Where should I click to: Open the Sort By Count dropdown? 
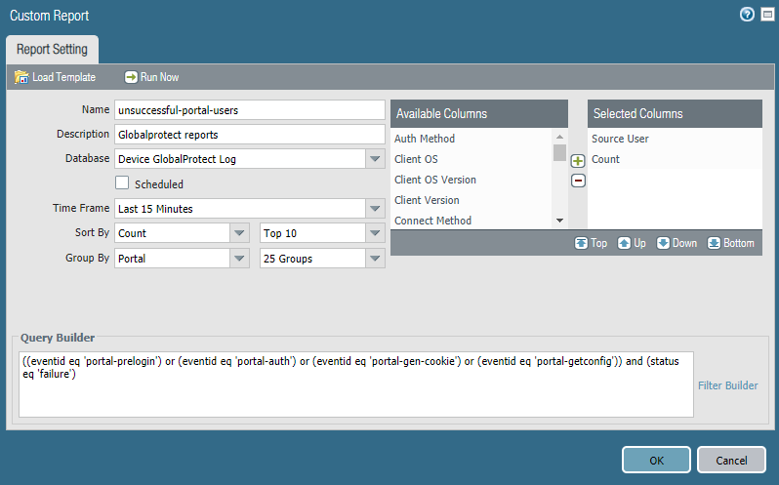240,233
